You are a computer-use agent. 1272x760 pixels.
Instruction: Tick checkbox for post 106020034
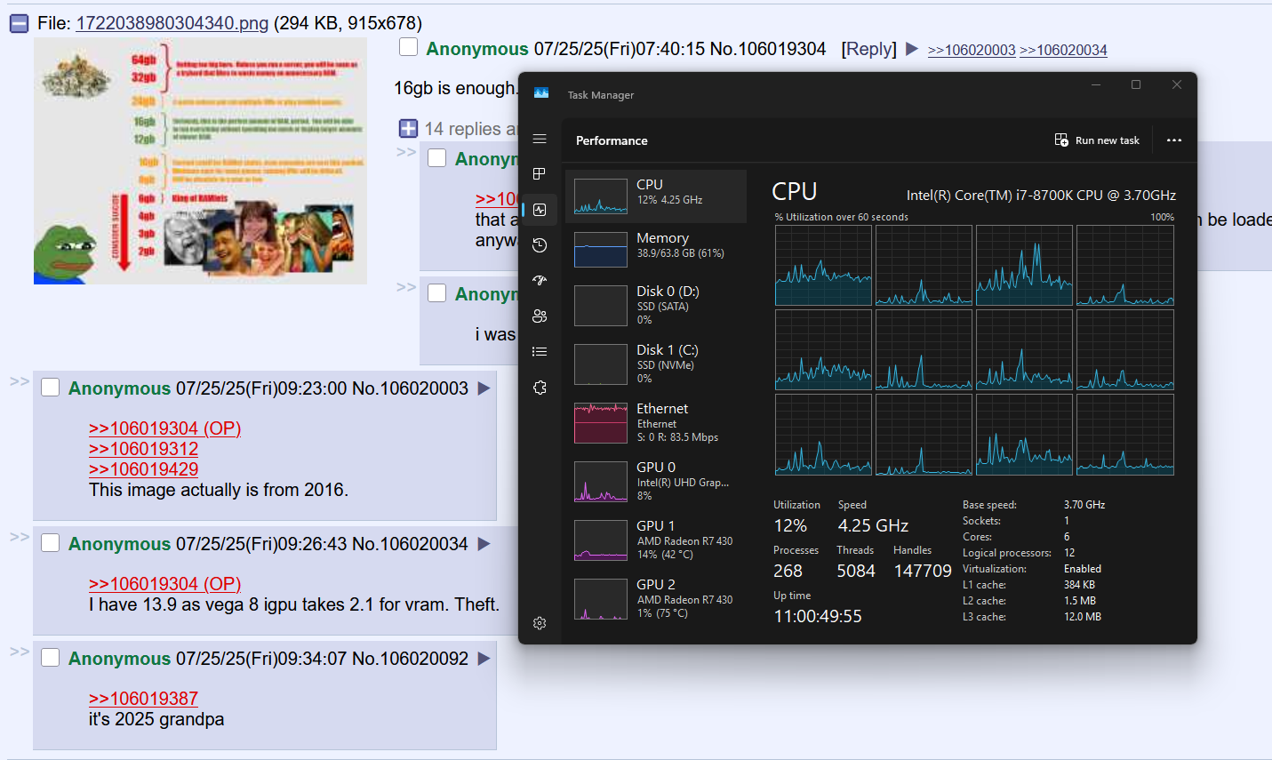click(x=51, y=542)
